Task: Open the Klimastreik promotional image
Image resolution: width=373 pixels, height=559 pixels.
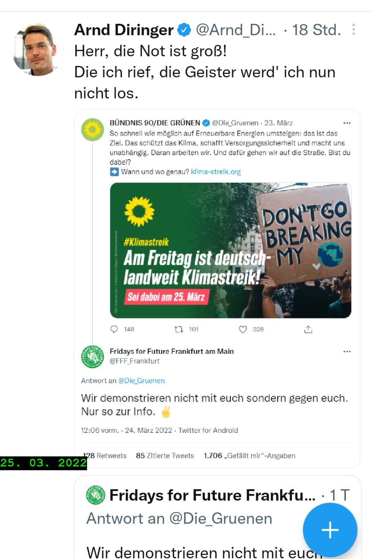Action: point(231,250)
